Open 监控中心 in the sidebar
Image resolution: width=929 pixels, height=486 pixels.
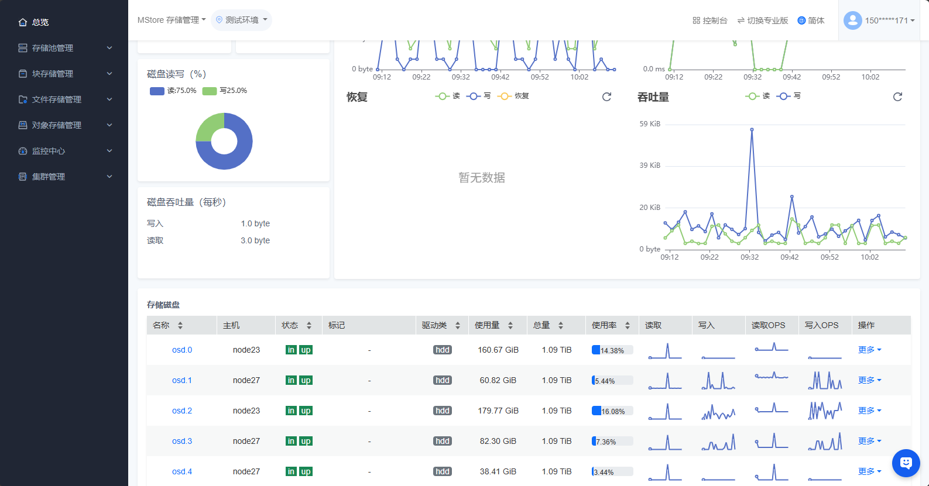coord(64,151)
